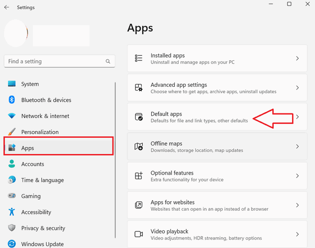Click the back arrow in Settings

[x=7, y=8]
